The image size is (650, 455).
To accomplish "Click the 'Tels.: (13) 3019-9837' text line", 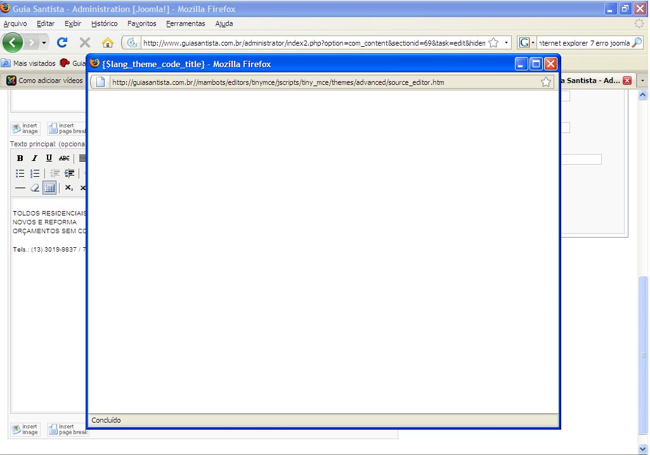I will coord(49,250).
